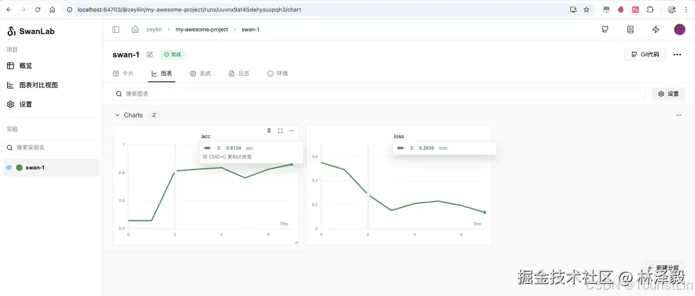
Task: Pin the acc chart
Action: [268, 130]
